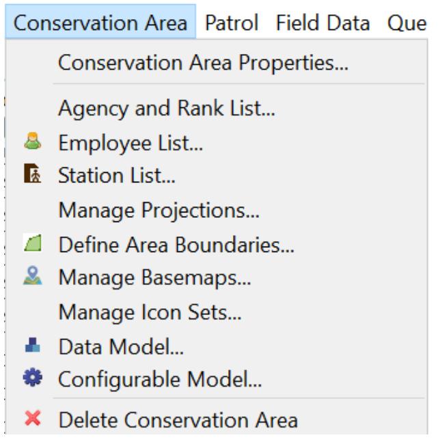Open Manage Basemaps dialog
Screen dimensions: 438x442
click(x=154, y=279)
